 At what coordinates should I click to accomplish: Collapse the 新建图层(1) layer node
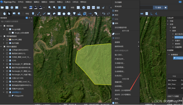pos(4,92)
